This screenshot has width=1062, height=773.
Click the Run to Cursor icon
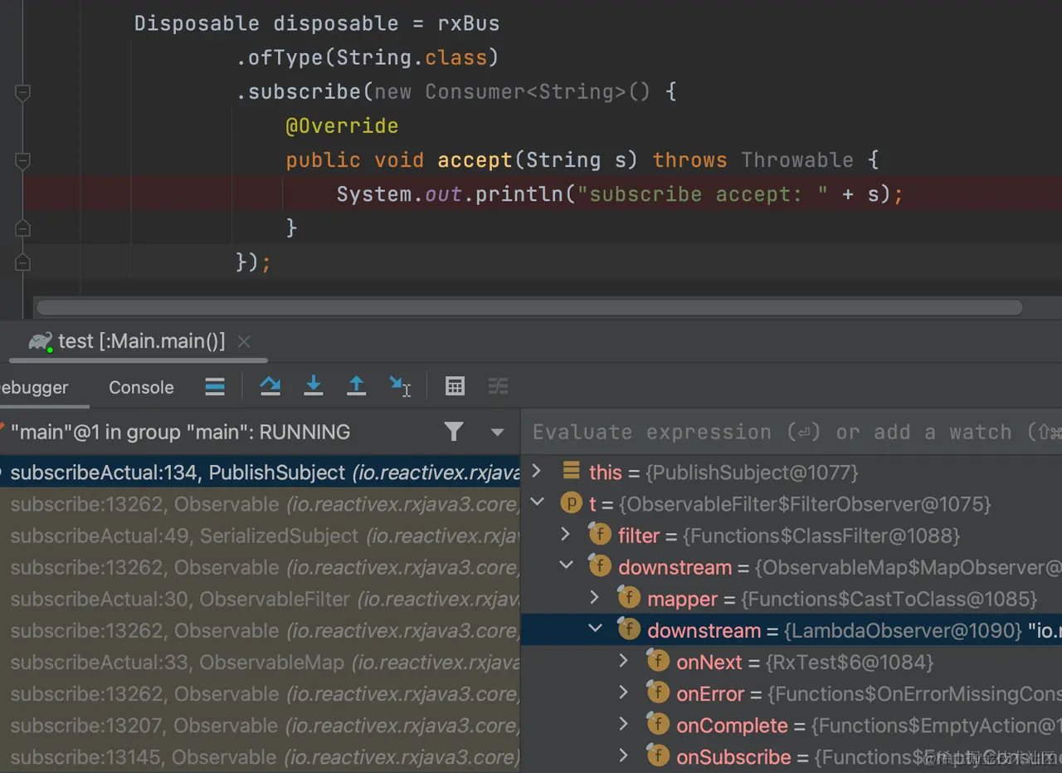[x=400, y=386]
